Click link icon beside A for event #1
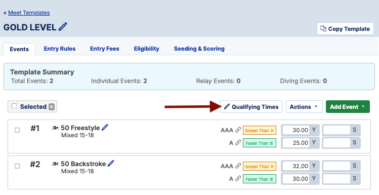Image resolution: width=379 pixels, height=195 pixels. click(238, 142)
